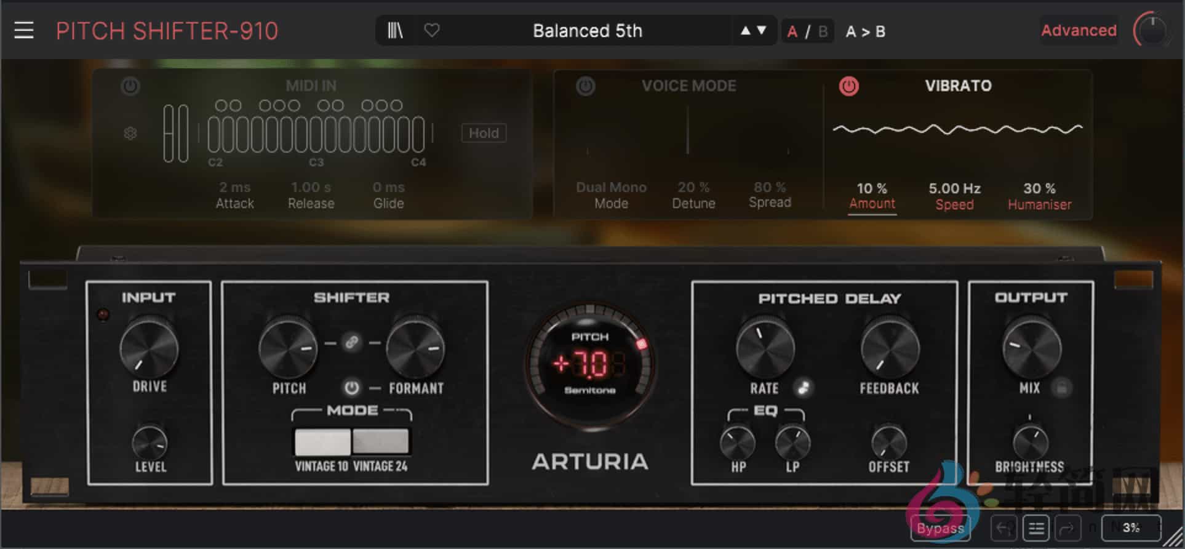This screenshot has height=549, width=1185.
Task: Select VINTAGE 10 mode
Action: click(322, 442)
